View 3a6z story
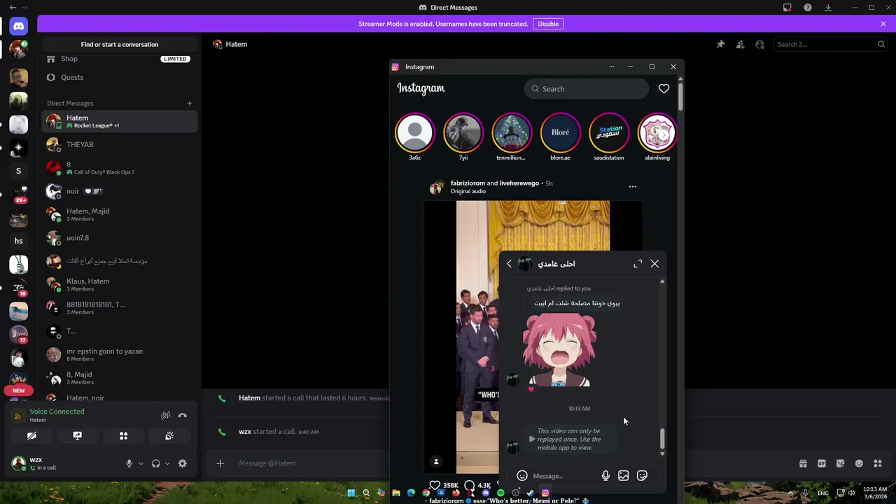The height and width of the screenshot is (504, 896). tap(415, 132)
